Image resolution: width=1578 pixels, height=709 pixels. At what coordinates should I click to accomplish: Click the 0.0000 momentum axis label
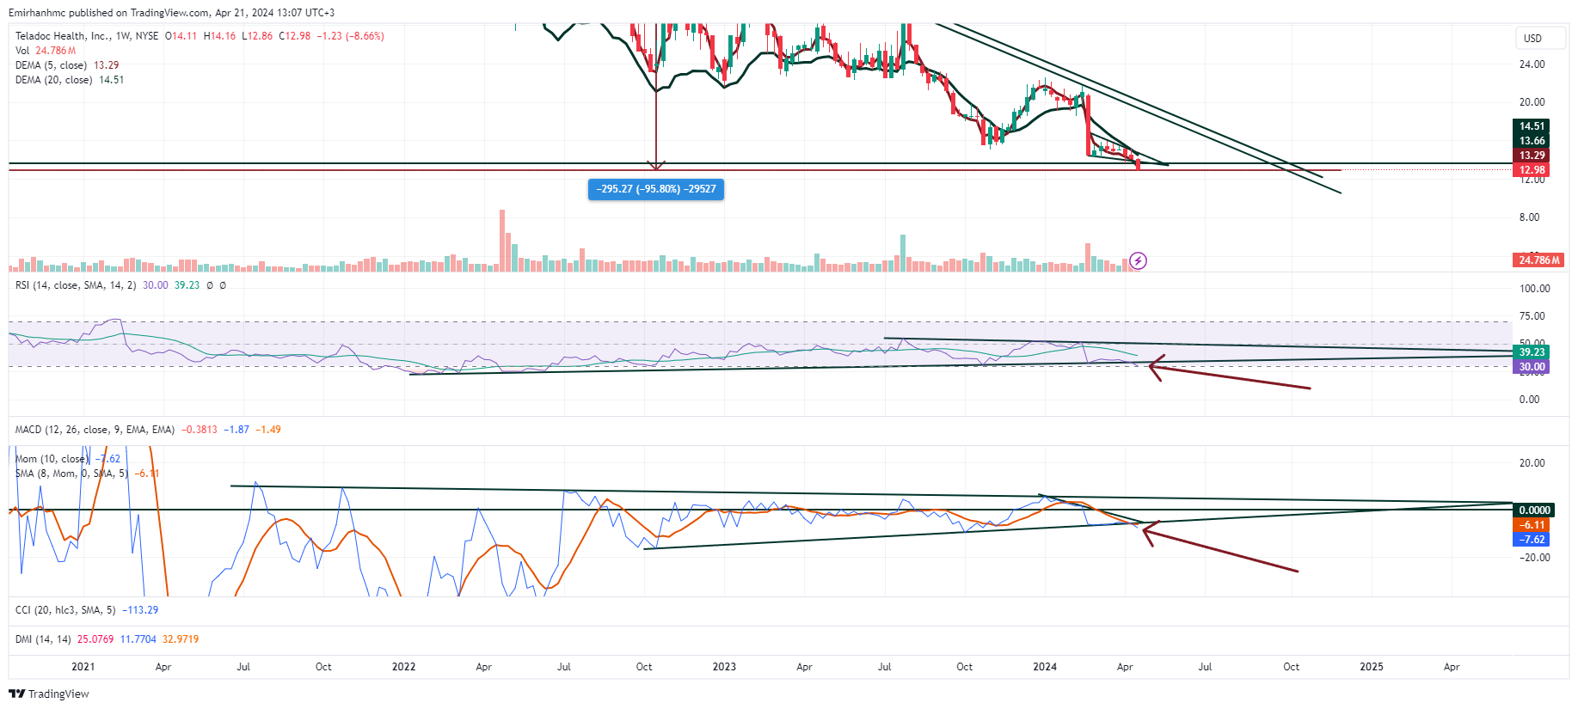tap(1534, 510)
